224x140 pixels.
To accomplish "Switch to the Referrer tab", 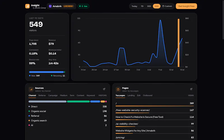I will [x=42, y=95].
